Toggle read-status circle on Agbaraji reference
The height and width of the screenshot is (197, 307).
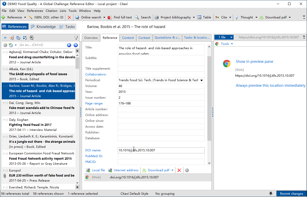(x=7, y=52)
